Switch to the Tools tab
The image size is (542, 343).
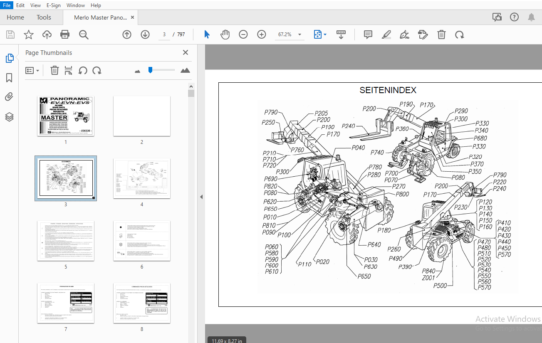click(x=44, y=17)
